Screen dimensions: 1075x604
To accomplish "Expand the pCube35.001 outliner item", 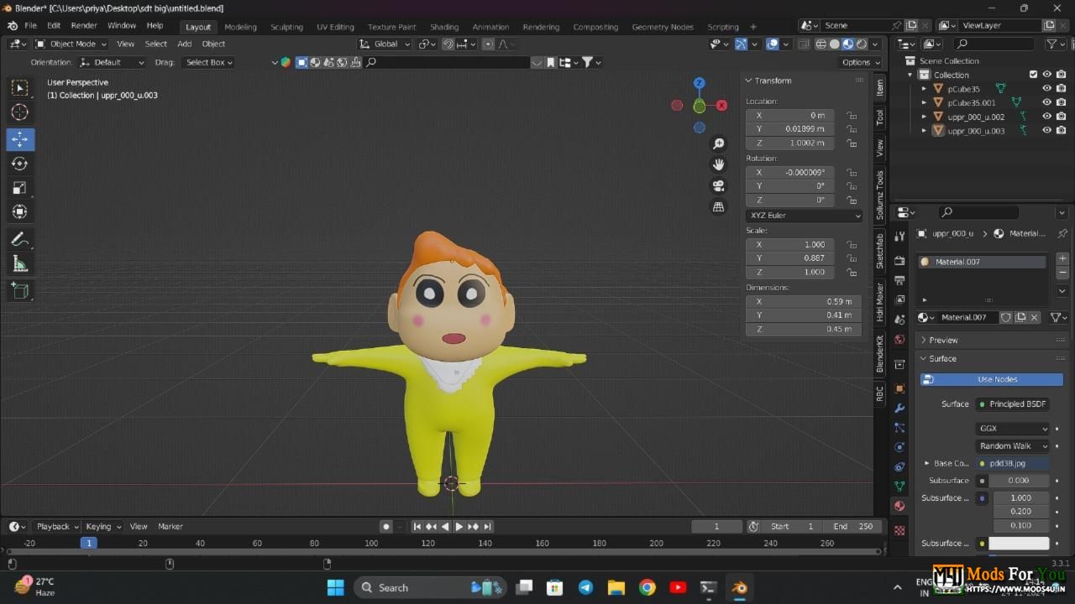I will [924, 102].
